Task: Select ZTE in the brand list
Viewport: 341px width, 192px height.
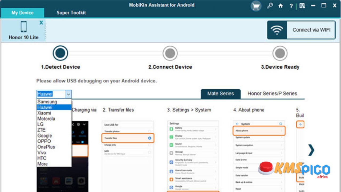Action: [54, 130]
